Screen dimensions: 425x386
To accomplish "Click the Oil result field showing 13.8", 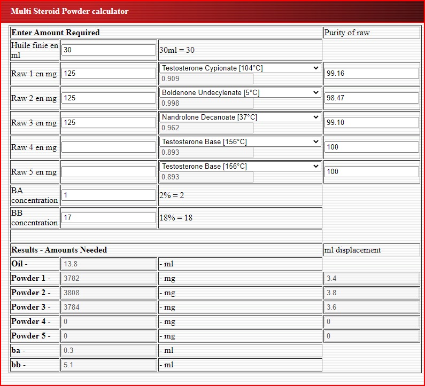I will click(x=109, y=264).
